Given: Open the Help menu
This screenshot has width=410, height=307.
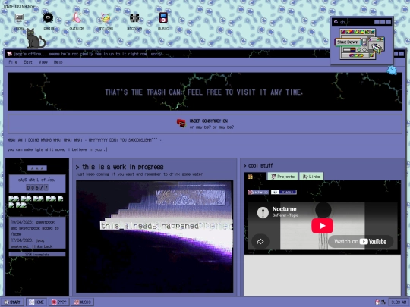Looking at the screenshot, I should point(58,62).
